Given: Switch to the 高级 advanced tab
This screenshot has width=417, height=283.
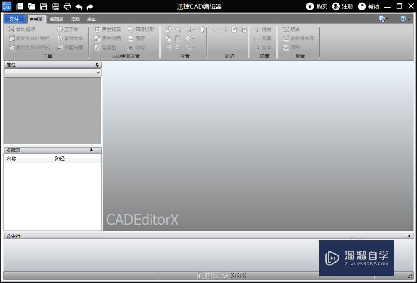Looking at the screenshot, I should pyautogui.click(x=75, y=19).
